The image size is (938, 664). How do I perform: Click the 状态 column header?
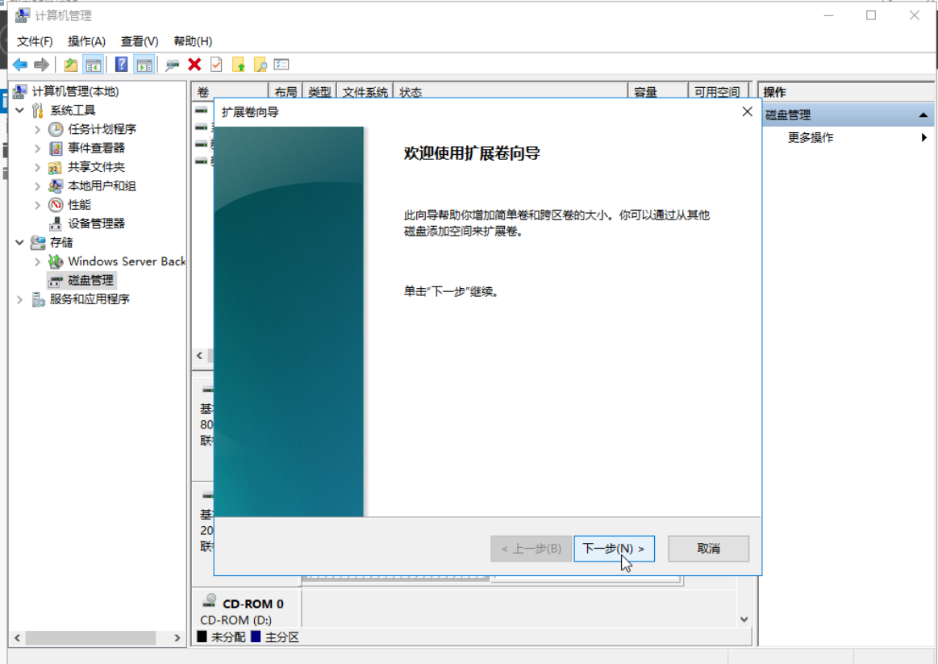point(511,91)
